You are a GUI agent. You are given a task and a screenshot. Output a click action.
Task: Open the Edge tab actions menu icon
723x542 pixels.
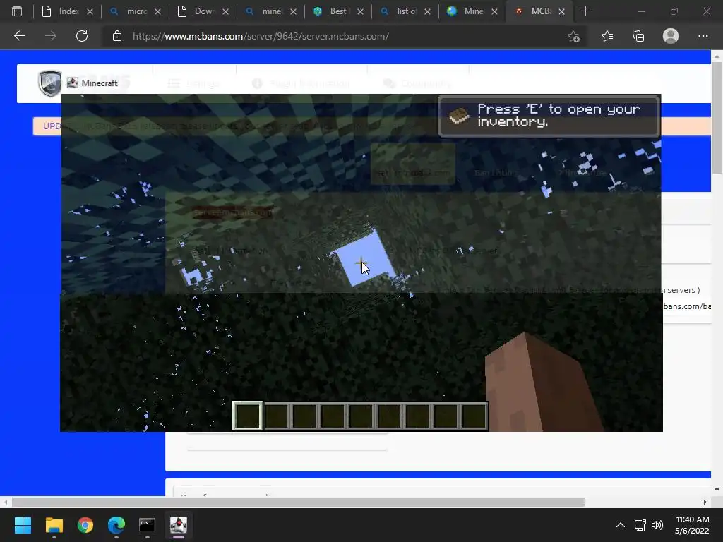(17, 11)
